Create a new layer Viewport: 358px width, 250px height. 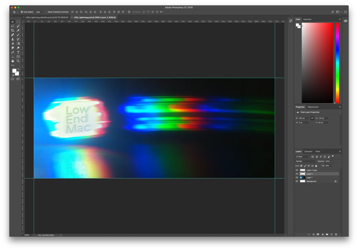click(x=331, y=234)
